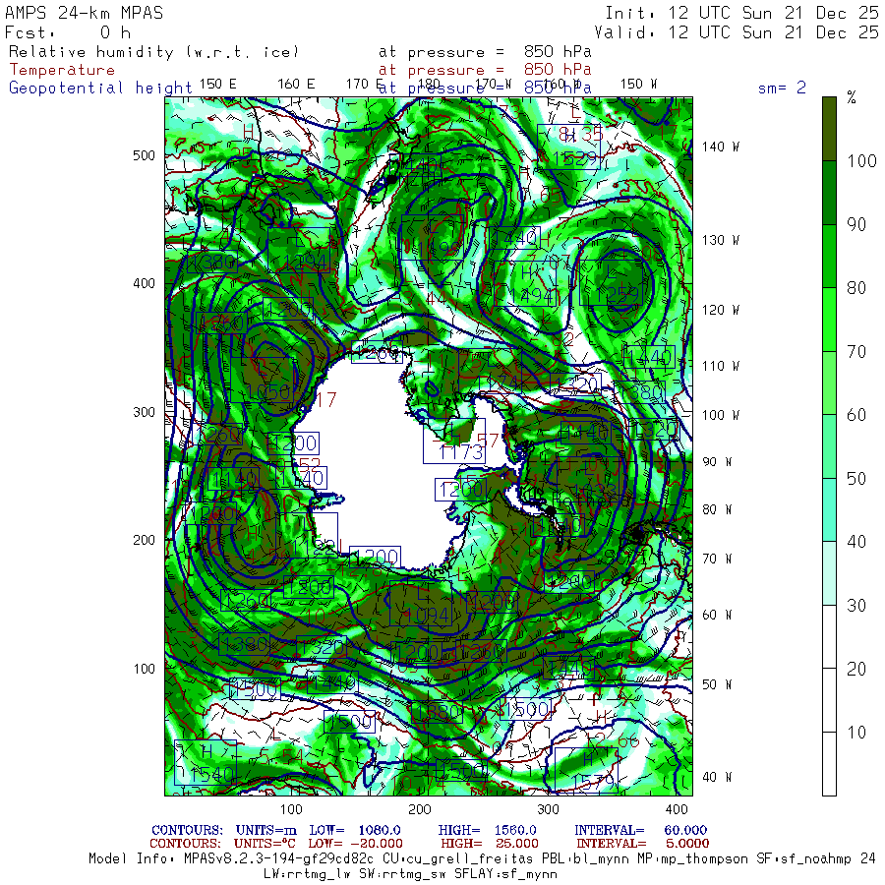This screenshot has height=885, width=885.
Task: Click the sm= 2 smoothing label
Action: click(x=782, y=88)
